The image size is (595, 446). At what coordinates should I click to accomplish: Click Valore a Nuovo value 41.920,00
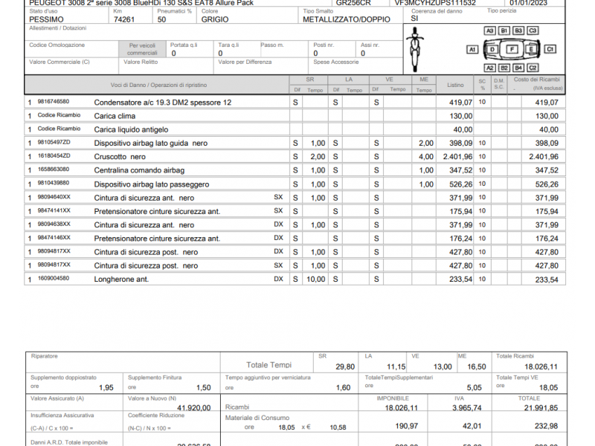[x=194, y=407]
